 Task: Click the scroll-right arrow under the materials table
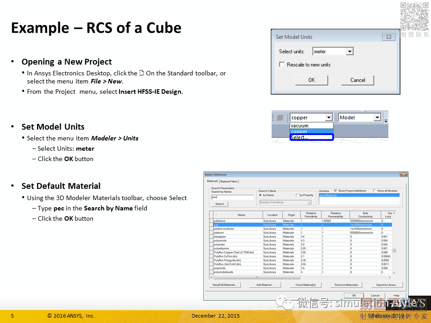click(390, 277)
